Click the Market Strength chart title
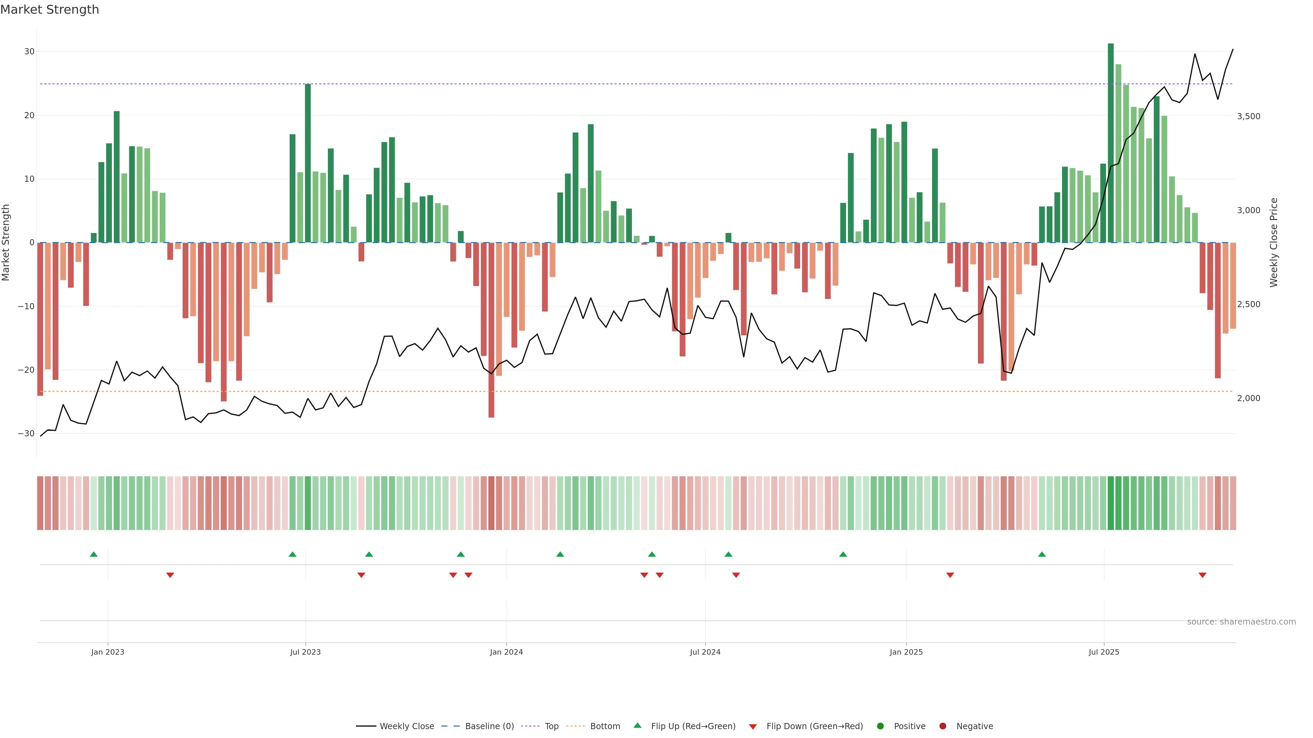Viewport: 1313px width, 738px height. tap(50, 10)
